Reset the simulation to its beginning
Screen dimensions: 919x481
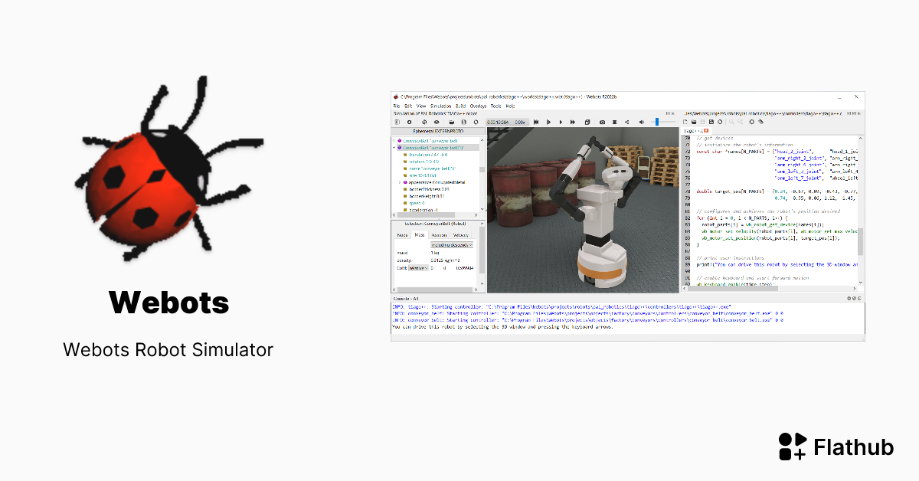[x=536, y=122]
